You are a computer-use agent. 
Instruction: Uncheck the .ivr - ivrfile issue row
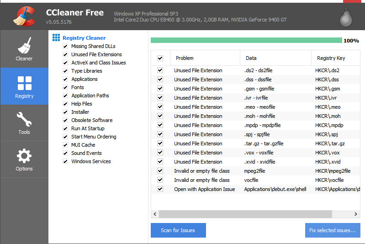(160, 97)
